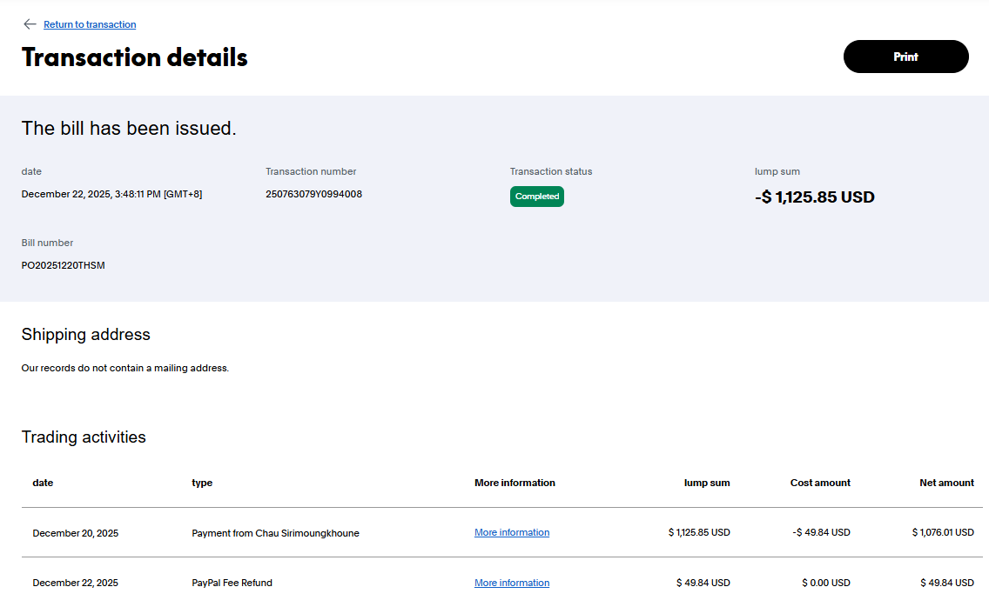Click the -$1,125.85 USD total amount
The height and width of the screenshot is (607, 989).
coord(814,197)
